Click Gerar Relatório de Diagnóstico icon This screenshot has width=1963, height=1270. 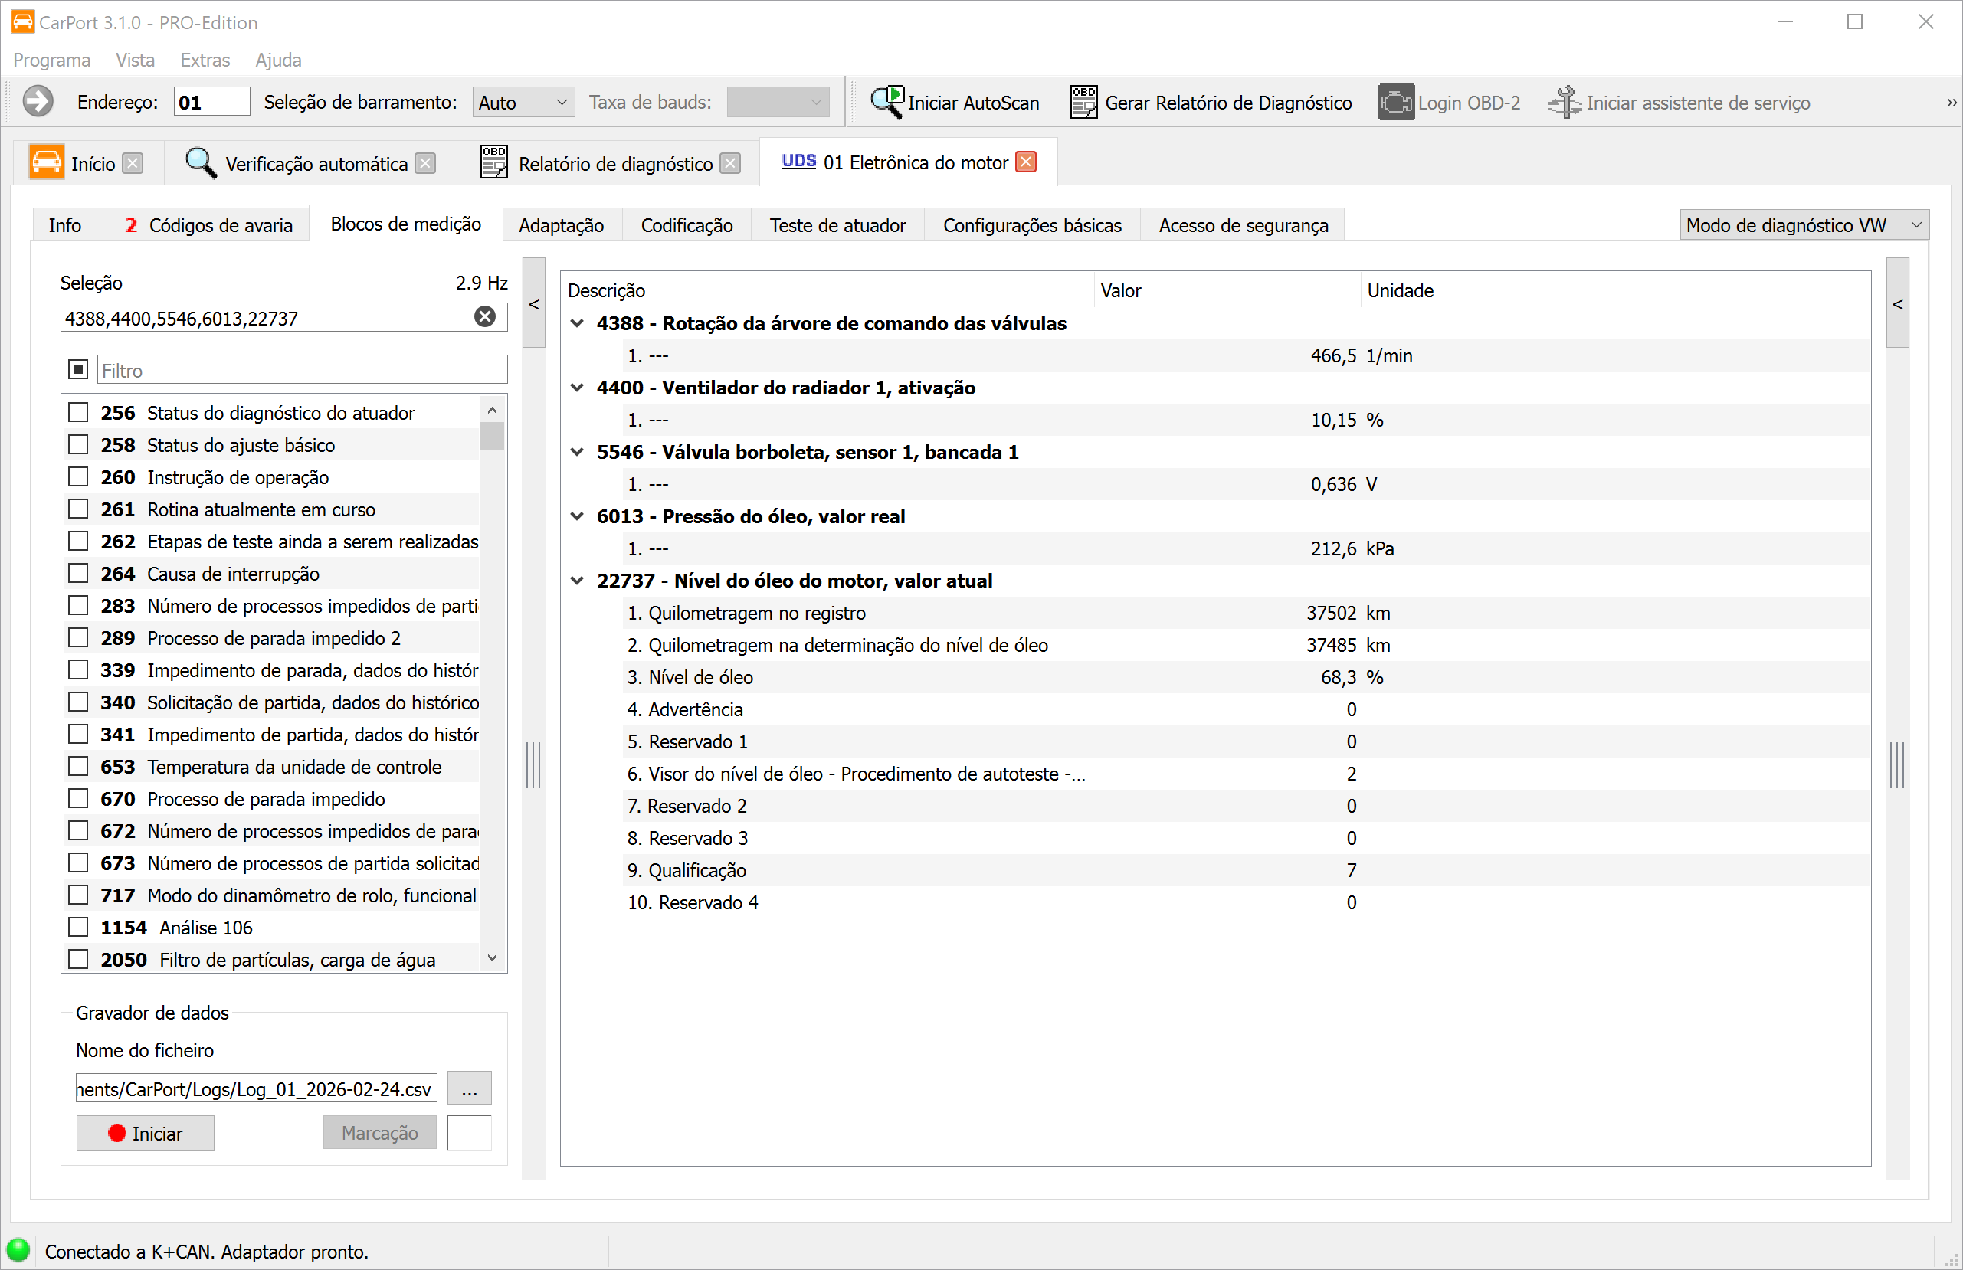tap(1083, 103)
